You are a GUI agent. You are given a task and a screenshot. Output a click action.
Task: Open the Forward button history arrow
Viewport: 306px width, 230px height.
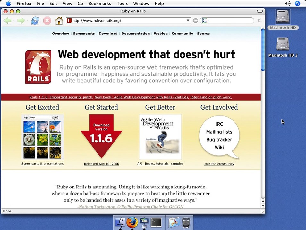[x=27, y=21]
